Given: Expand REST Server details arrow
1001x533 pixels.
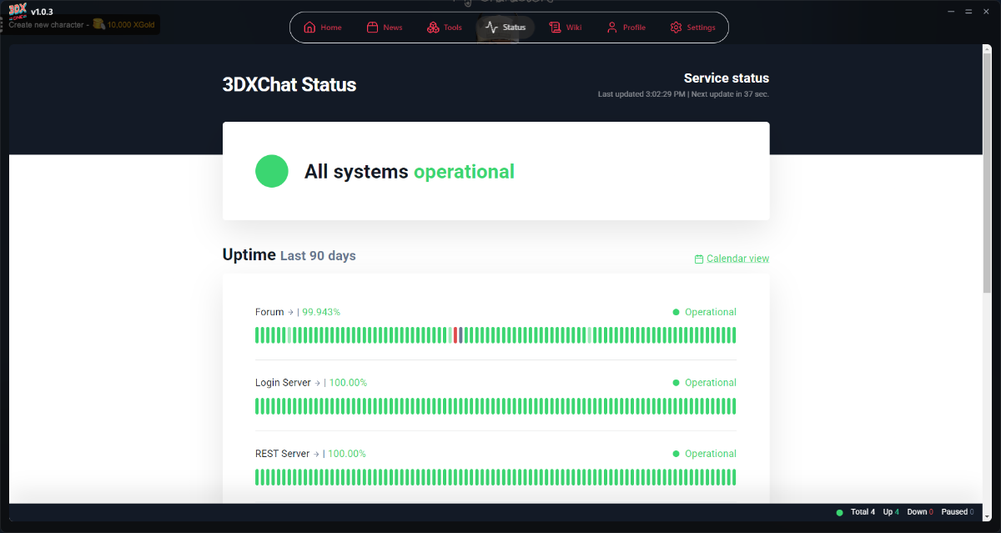Looking at the screenshot, I should tap(316, 454).
